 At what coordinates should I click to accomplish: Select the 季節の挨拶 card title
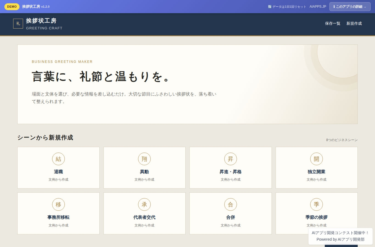point(317,217)
